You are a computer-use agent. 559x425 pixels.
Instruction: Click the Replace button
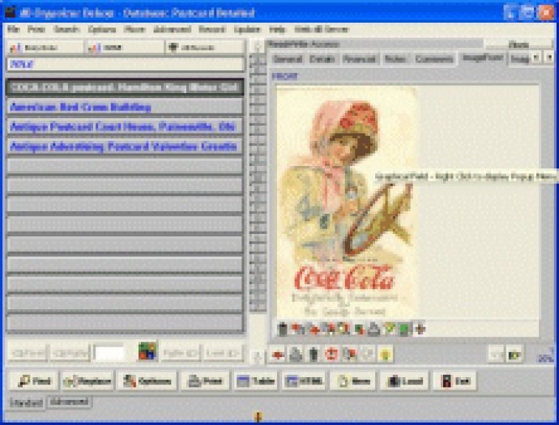pyautogui.click(x=87, y=380)
